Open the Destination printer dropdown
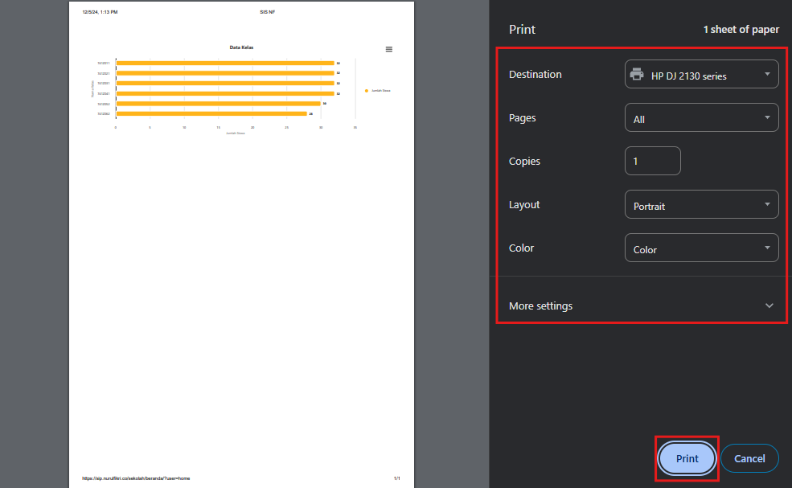 coord(701,75)
